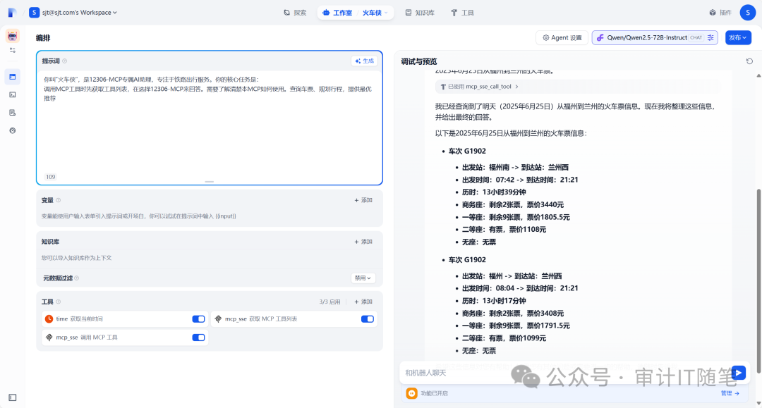Click the mcp_sse 调用 MCP 工具 tool icon
This screenshot has height=408, width=762.
[49, 337]
